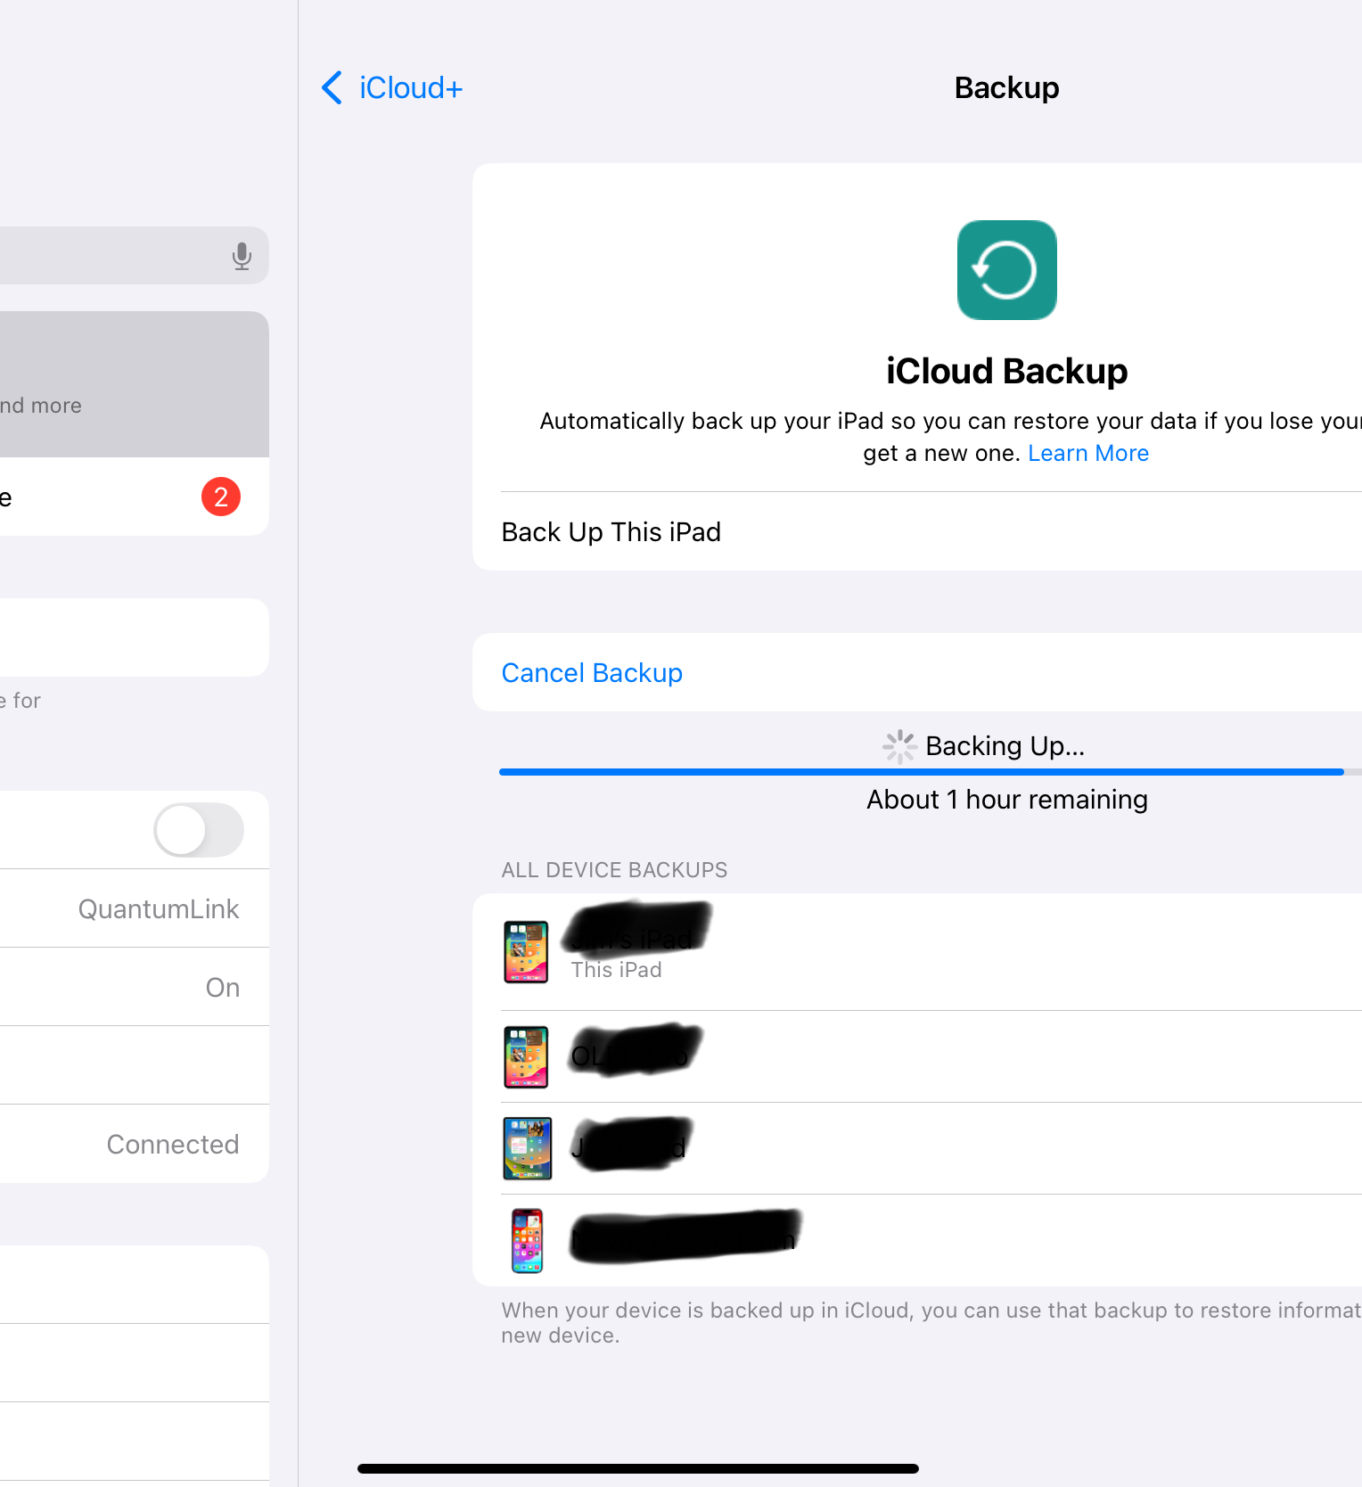Tap the iCloud+ back link text
Screen dimensions: 1362x1487
click(411, 87)
